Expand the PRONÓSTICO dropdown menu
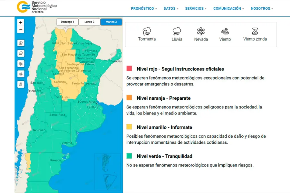The image size is (290, 193). (144, 9)
